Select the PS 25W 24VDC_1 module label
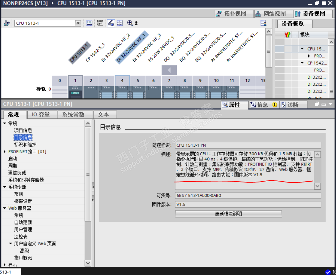336x275 pixels. pos(161,49)
